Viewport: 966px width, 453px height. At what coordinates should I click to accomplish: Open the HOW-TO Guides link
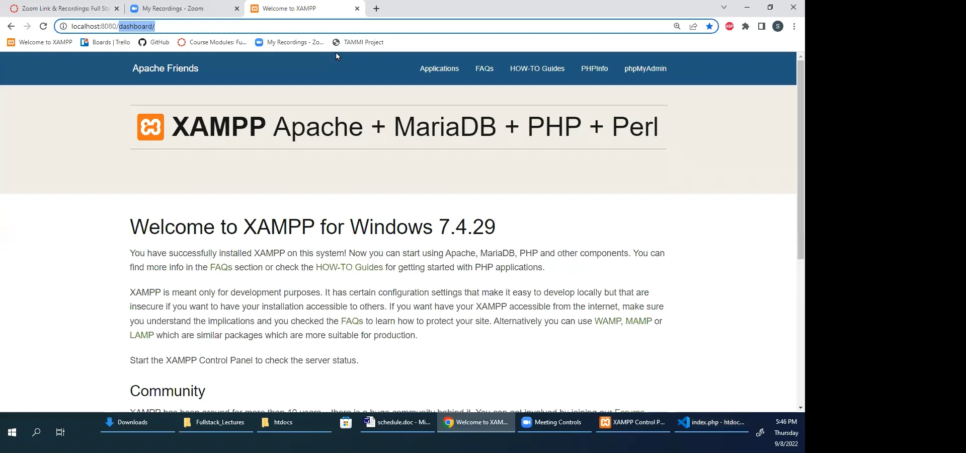click(537, 68)
